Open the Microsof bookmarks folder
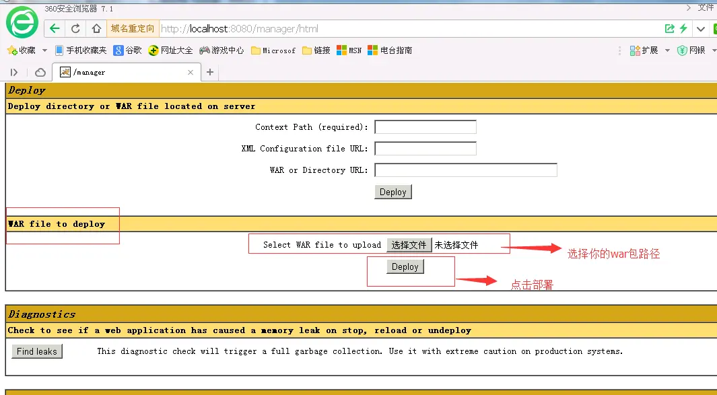717x395 pixels. coord(273,50)
